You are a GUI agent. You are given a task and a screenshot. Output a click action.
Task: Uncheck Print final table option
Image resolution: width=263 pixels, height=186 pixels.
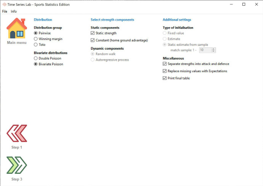pos(165,78)
